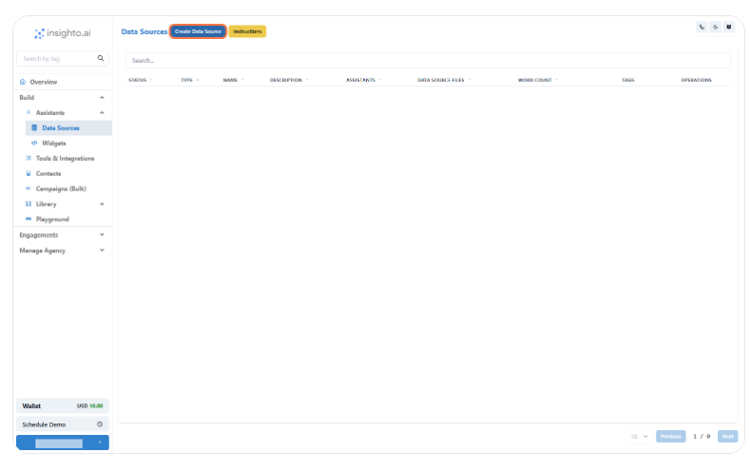
Task: Click the Playground icon
Action: 29,219
